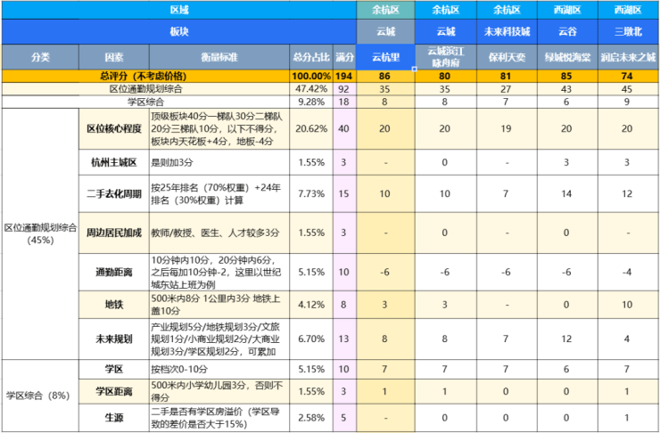Image resolution: width=660 pixels, height=433 pixels.
Task: Click the 区位通勤规划综合（45%） category cell
Action: 39,233
